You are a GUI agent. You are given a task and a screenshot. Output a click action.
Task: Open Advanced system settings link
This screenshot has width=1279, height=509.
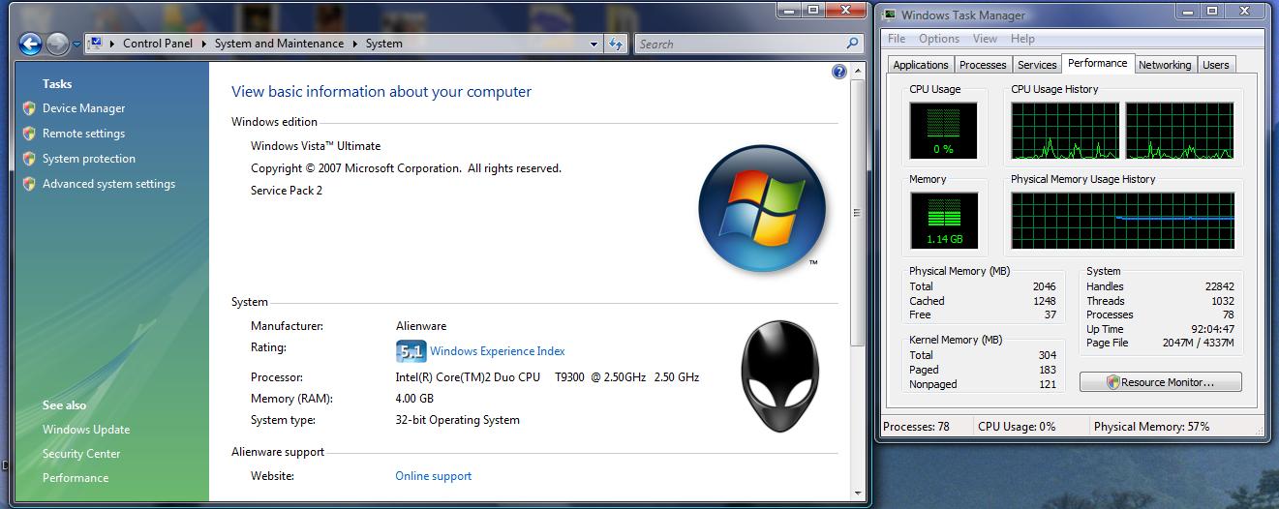tap(108, 184)
